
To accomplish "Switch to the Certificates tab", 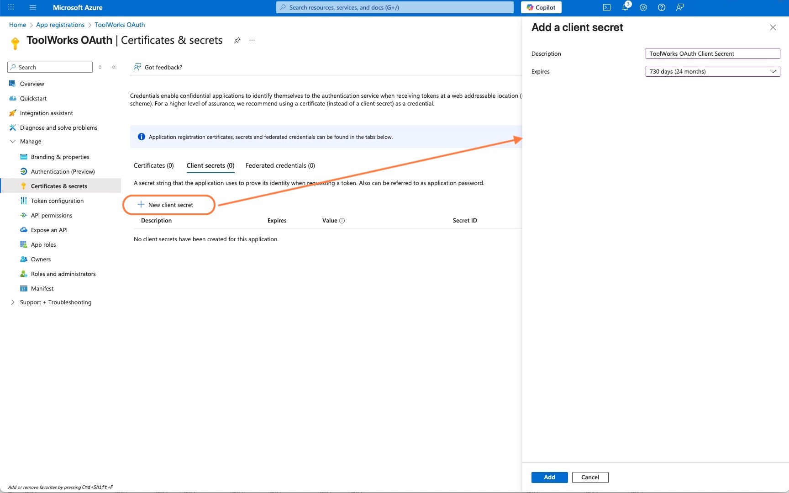I will point(153,165).
